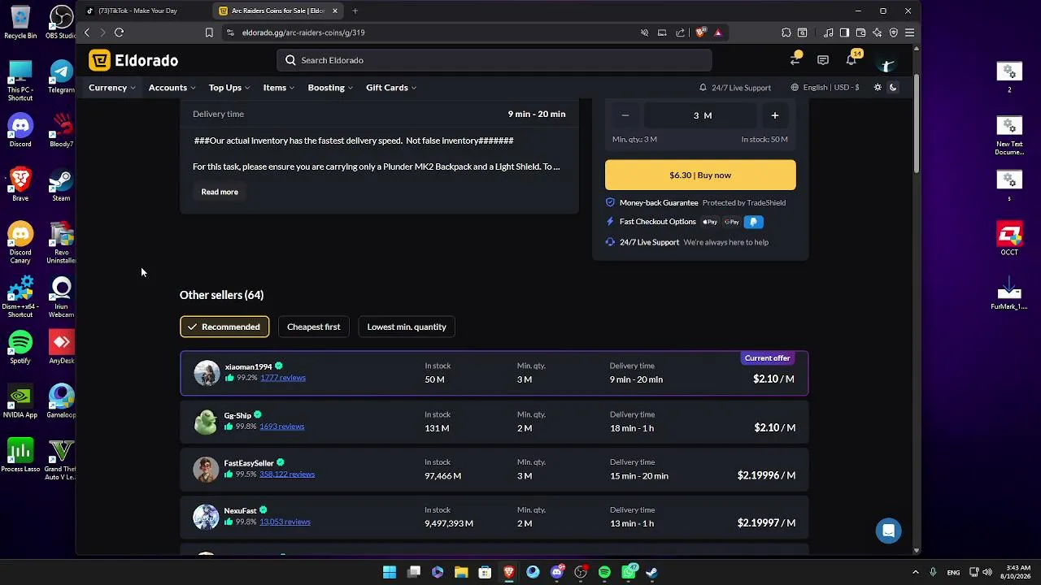Viewport: 1041px width, 585px height.
Task: Select the NexuFast seller avatar
Action: [206, 517]
